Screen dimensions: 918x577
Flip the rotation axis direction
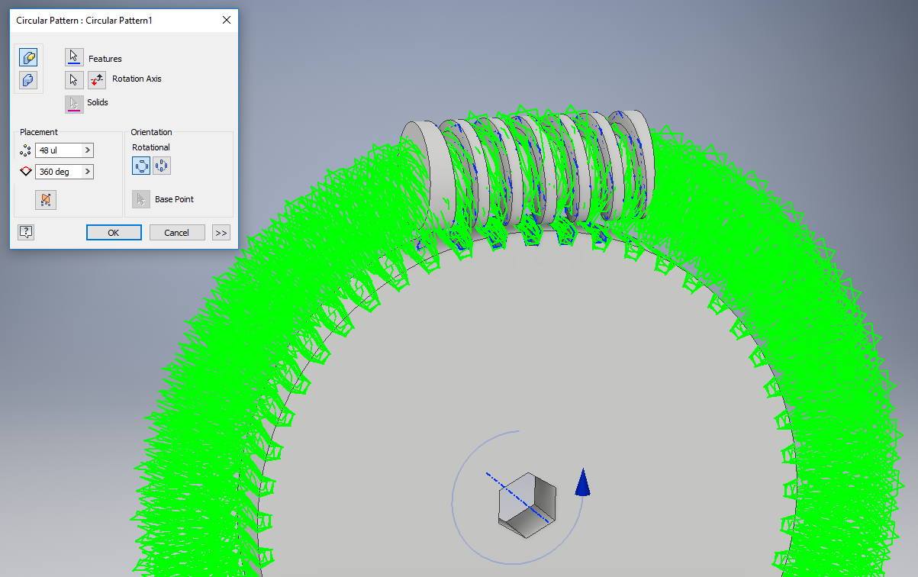(x=97, y=79)
